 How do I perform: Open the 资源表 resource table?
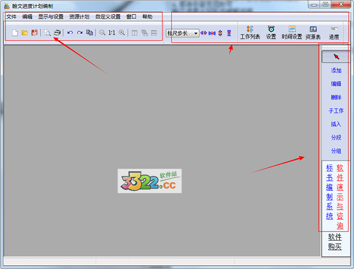point(313,33)
